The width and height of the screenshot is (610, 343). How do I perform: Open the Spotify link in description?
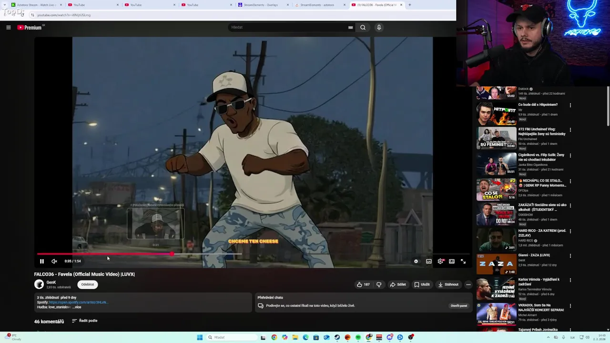tap(79, 303)
